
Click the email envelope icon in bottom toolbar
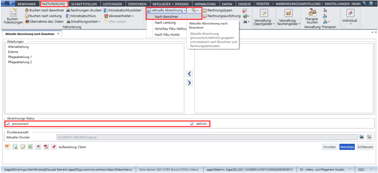pyautogui.click(x=38, y=147)
